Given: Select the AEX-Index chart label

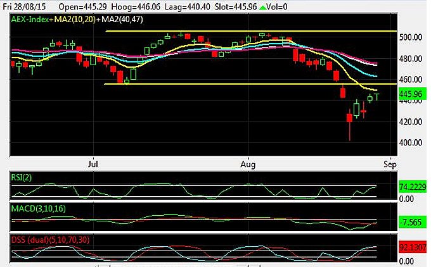Looking at the screenshot, I should click(x=31, y=20).
